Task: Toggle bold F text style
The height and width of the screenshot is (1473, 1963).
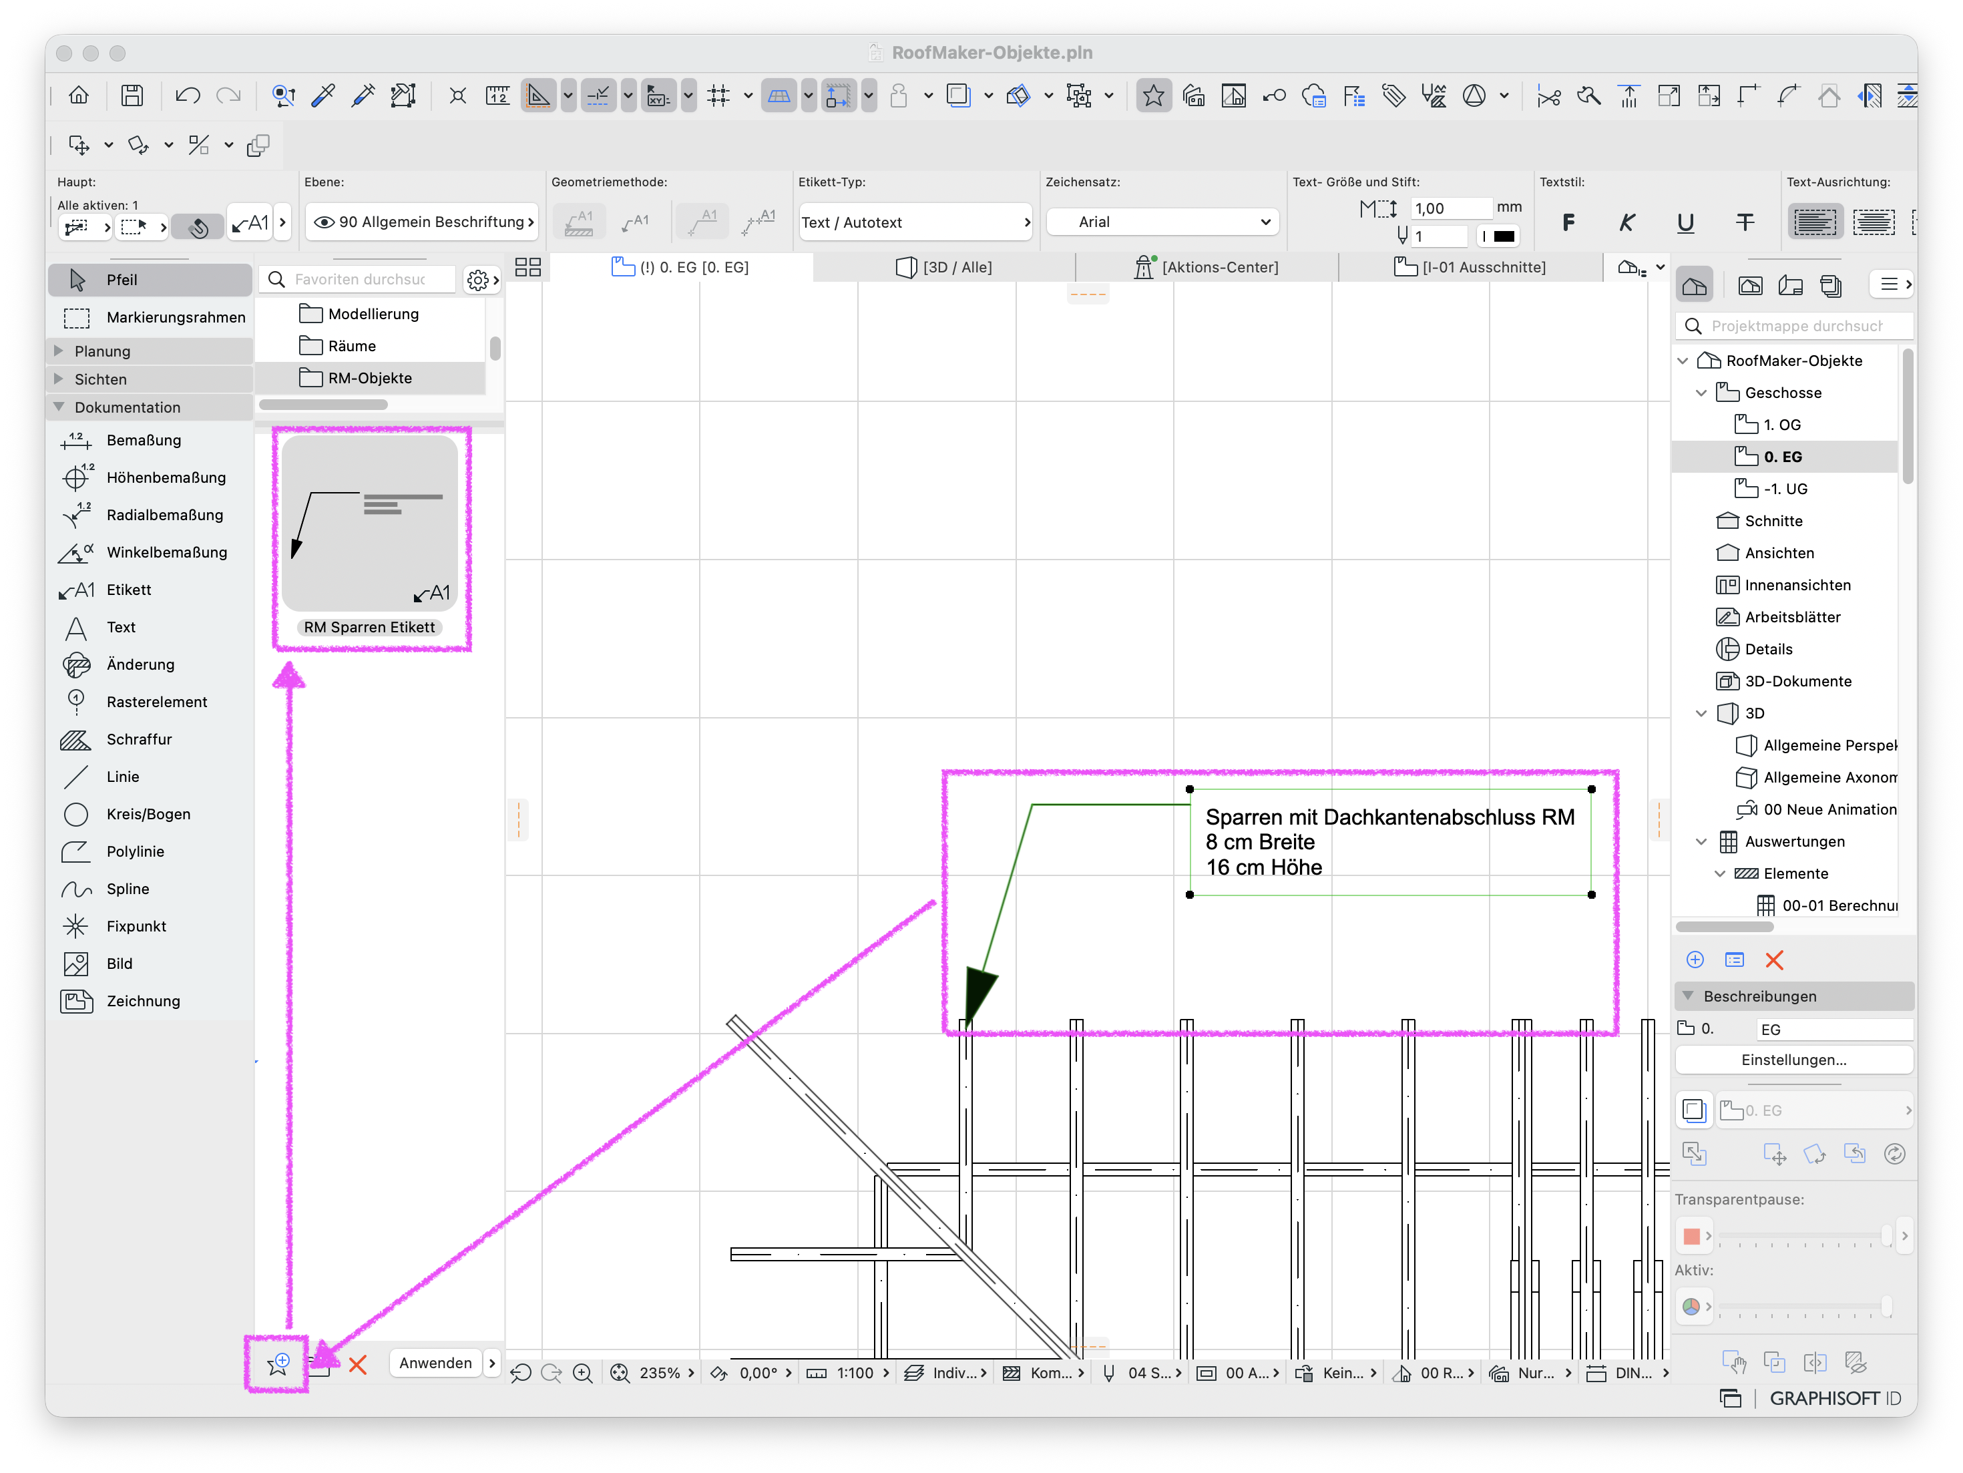Action: point(1569,222)
